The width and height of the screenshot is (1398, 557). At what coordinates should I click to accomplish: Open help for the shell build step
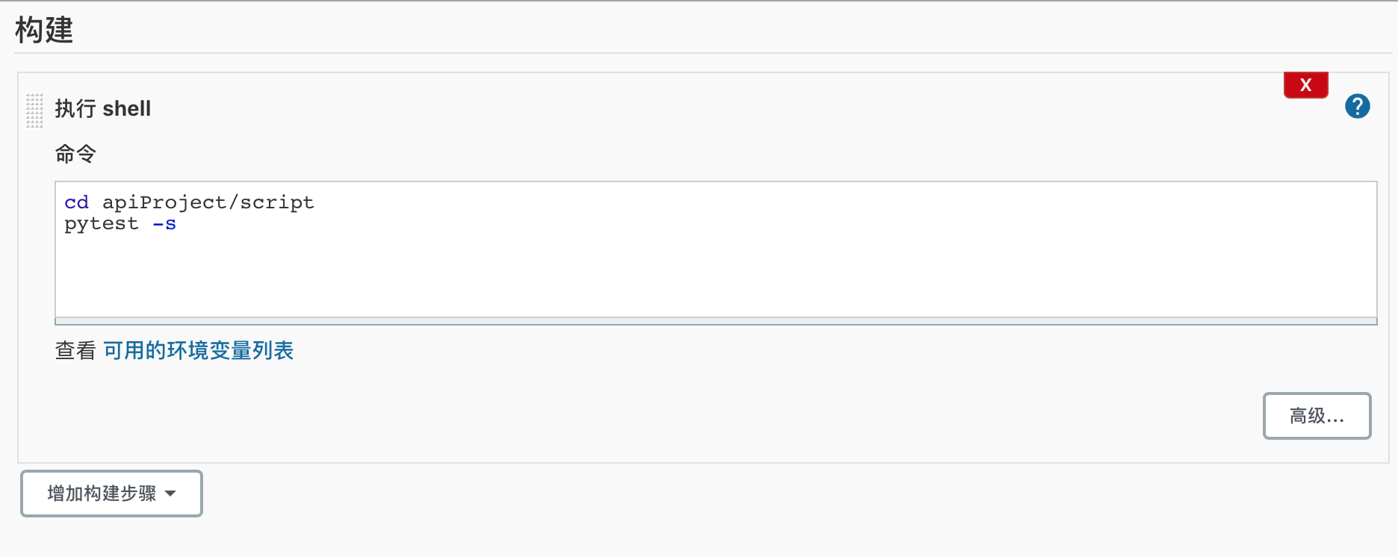pyautogui.click(x=1358, y=106)
